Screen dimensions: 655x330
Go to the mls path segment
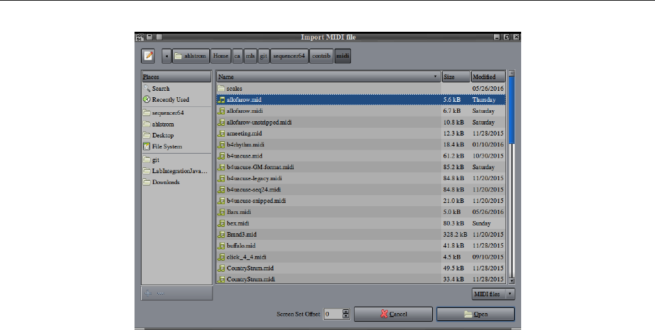(250, 56)
